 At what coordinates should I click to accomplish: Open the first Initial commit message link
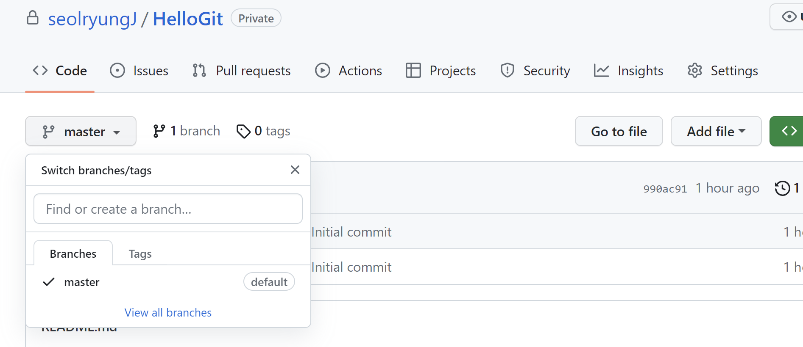351,232
